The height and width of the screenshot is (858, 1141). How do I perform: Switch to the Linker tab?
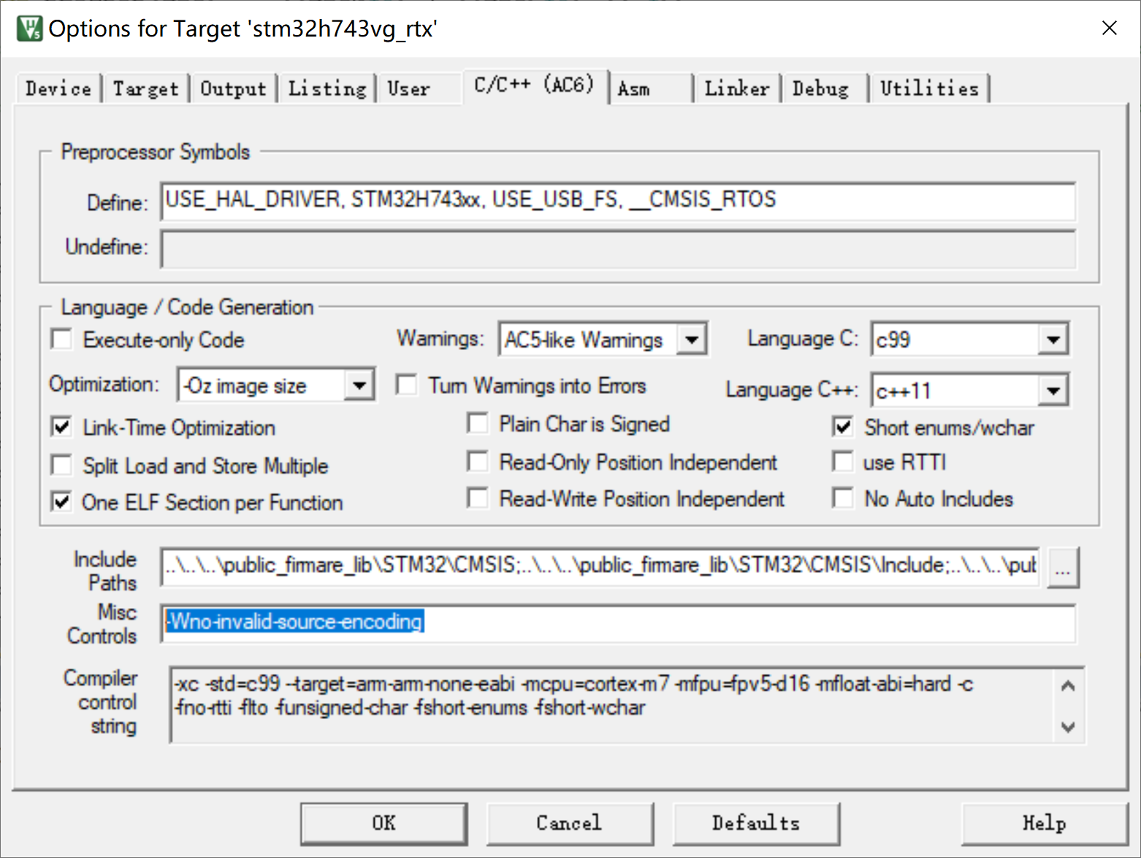coord(736,88)
